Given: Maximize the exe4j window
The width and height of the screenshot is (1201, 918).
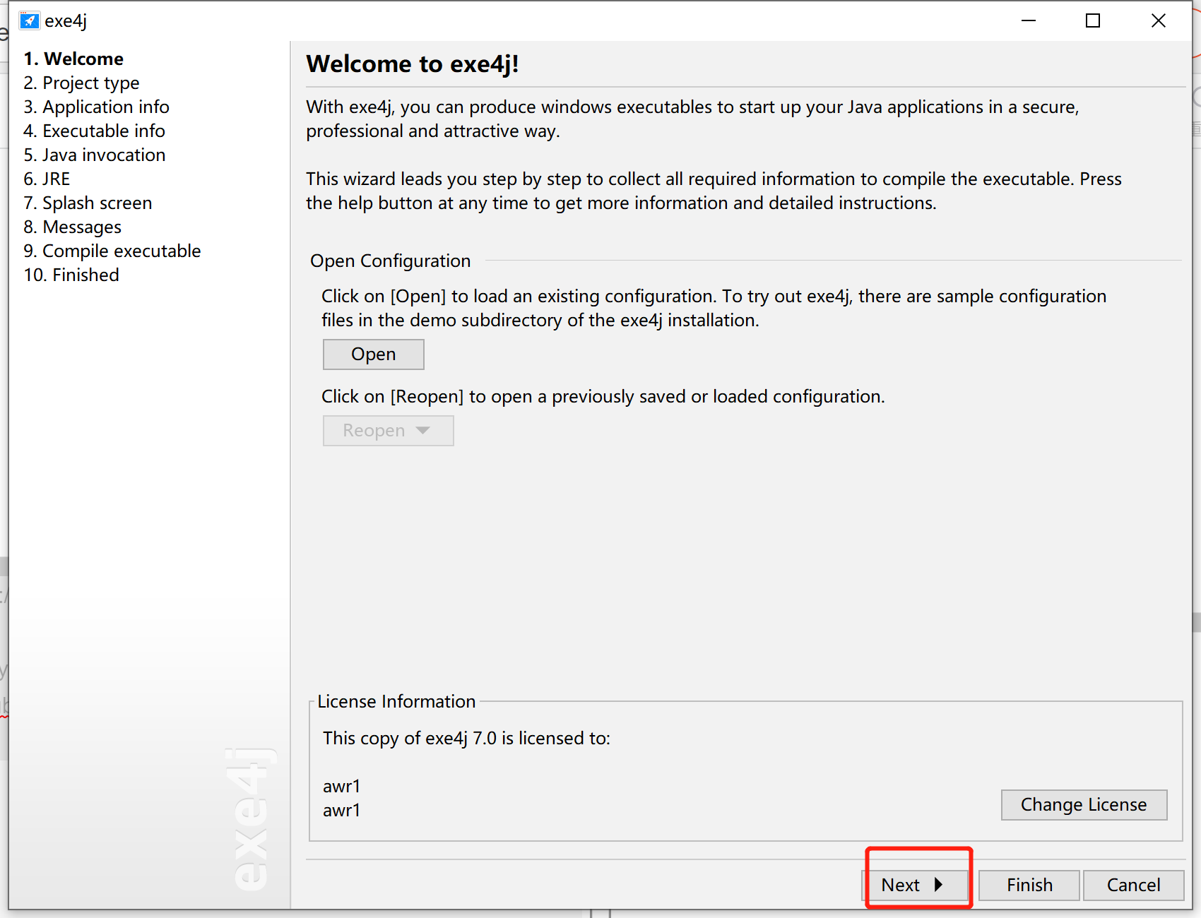Looking at the screenshot, I should tap(1093, 20).
